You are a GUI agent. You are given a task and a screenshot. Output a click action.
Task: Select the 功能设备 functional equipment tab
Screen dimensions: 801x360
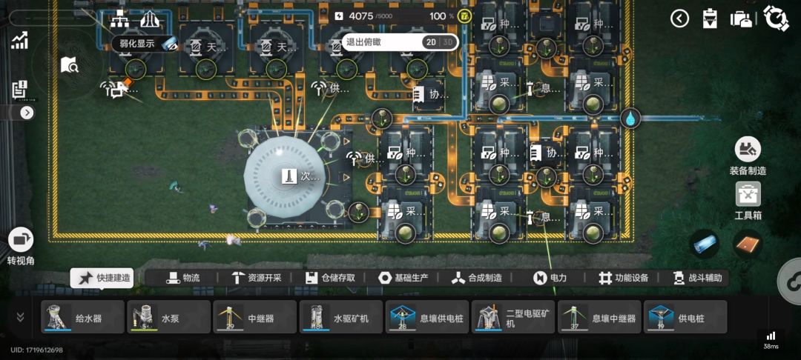[623, 278]
